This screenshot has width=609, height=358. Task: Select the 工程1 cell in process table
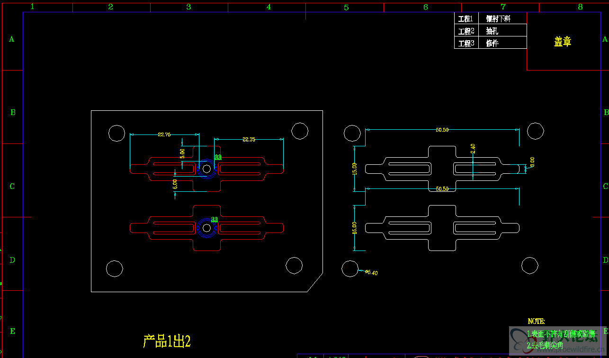tap(466, 19)
